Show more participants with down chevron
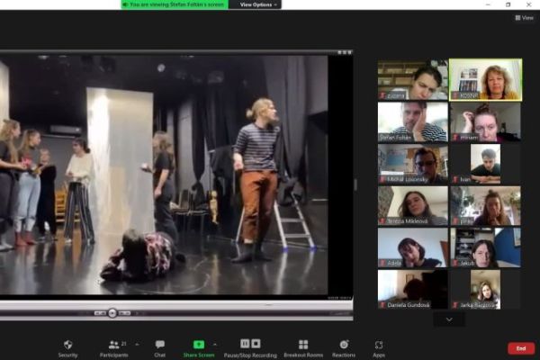Viewport: 540px width, 360px height. 449,319
